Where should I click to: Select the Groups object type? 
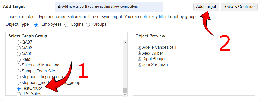(88, 25)
